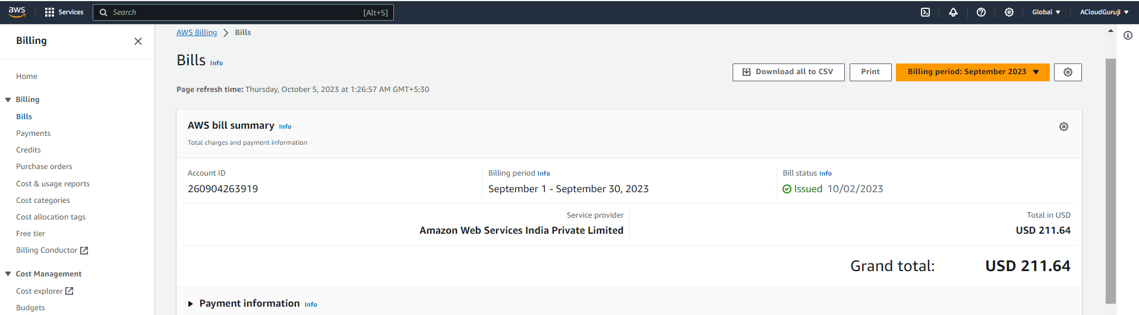The width and height of the screenshot is (1139, 315).
Task: Follow the AWS Billing breadcrumb link
Action: coord(197,33)
